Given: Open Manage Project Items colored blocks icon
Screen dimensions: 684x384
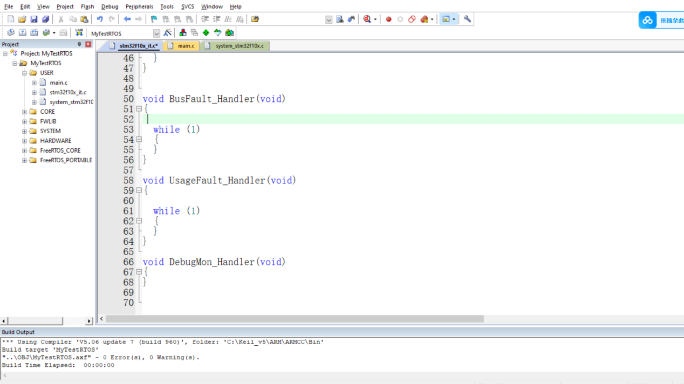Looking at the screenshot, I should click(183, 33).
